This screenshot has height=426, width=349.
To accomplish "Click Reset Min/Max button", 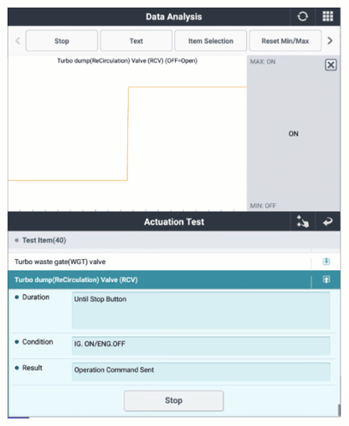I will tap(285, 41).
